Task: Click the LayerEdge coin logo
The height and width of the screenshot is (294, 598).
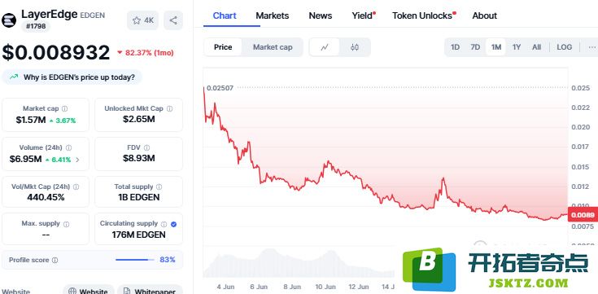Action: pyautogui.click(x=9, y=20)
